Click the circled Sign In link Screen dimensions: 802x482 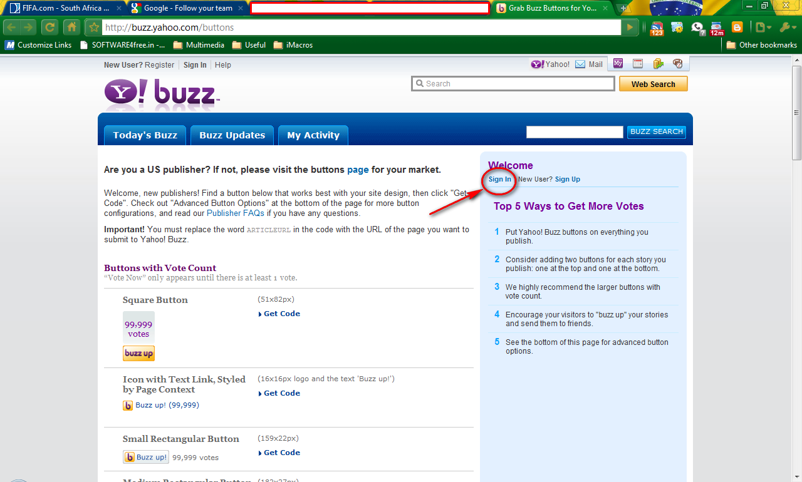click(499, 179)
